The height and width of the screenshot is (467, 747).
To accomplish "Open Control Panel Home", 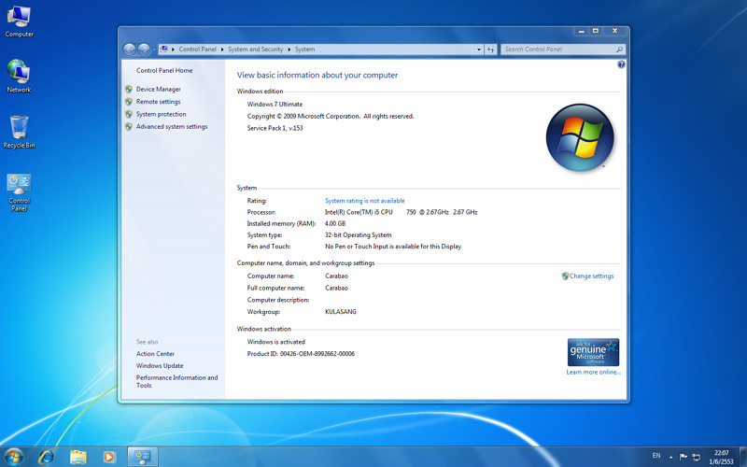I will 164,70.
